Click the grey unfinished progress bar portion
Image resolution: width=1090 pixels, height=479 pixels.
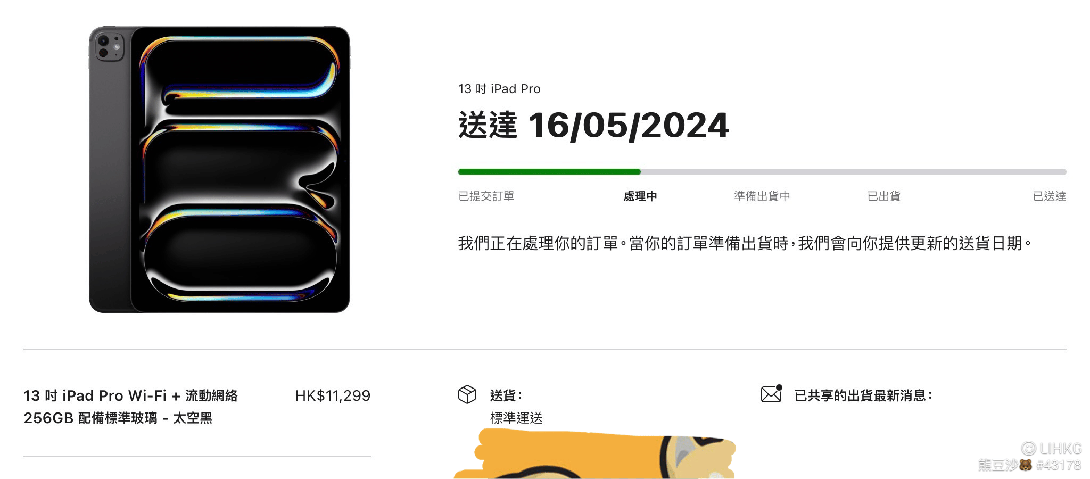(854, 172)
